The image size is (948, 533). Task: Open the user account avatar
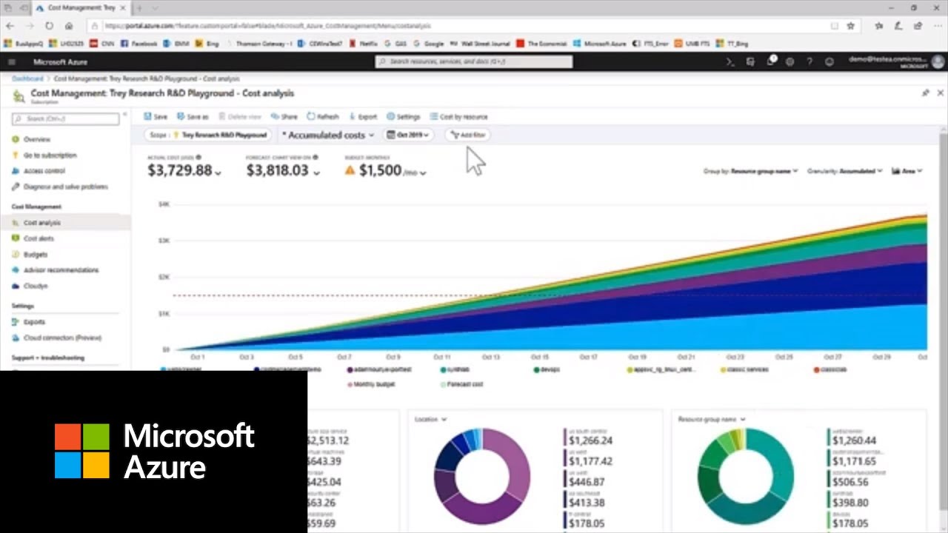coord(938,62)
